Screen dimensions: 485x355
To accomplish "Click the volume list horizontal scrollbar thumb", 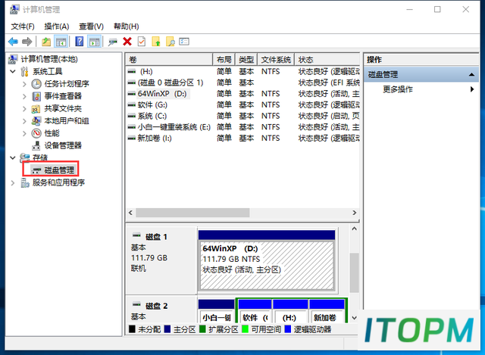I will [192, 213].
